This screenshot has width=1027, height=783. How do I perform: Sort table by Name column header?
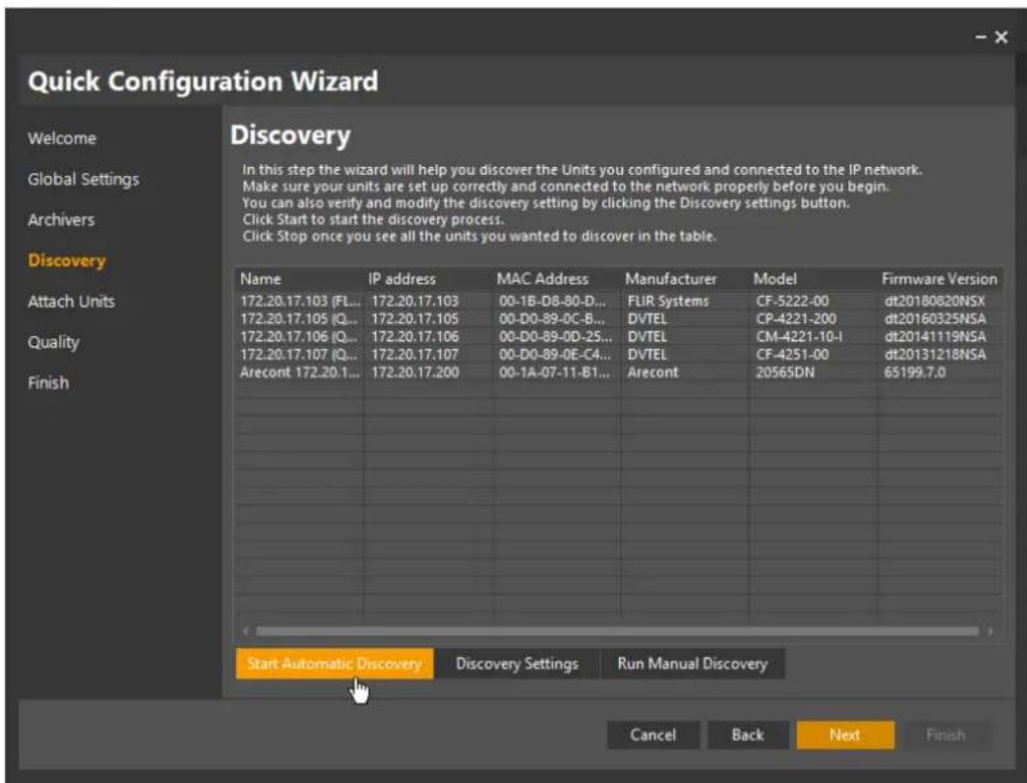300,279
